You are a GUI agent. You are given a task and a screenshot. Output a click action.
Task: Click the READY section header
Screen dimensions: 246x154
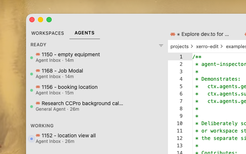38,45
